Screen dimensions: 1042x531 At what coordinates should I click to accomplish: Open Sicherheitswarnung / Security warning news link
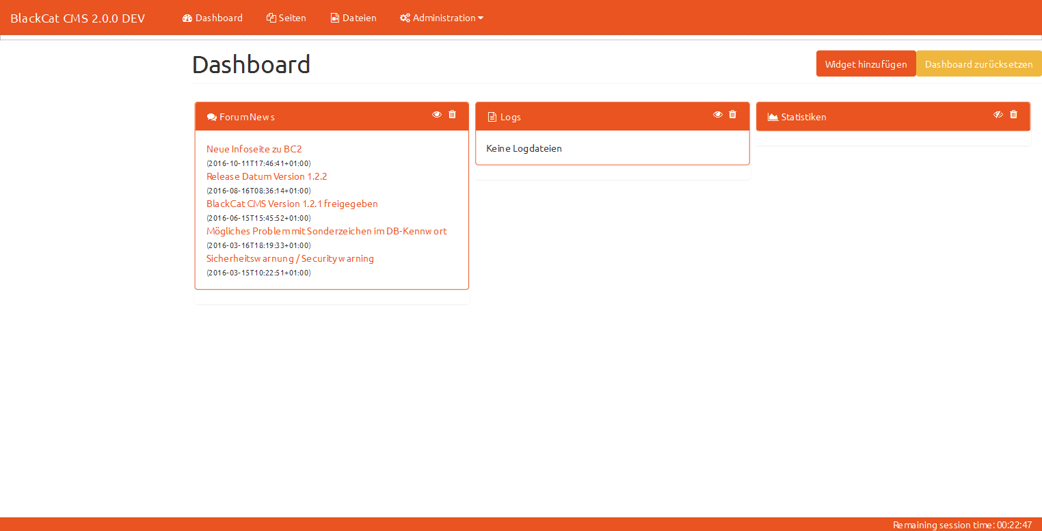coord(290,258)
